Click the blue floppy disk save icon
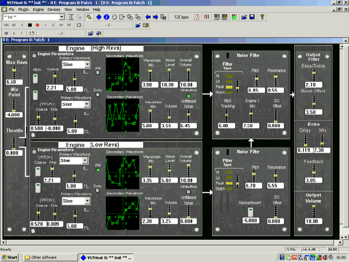Screen dimensions: 349x262 (x=252, y=17)
